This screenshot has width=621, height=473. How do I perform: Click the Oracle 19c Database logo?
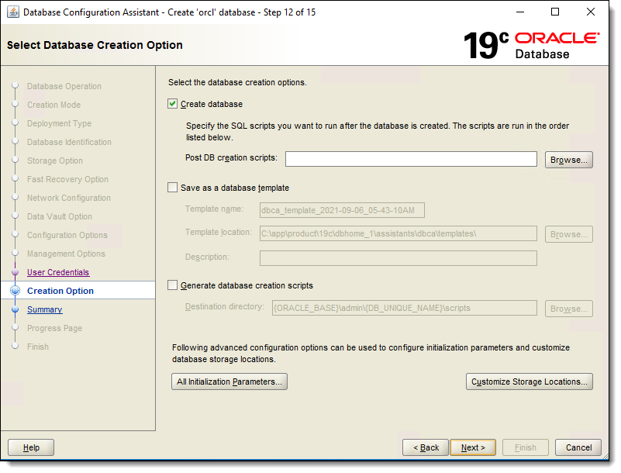point(531,45)
